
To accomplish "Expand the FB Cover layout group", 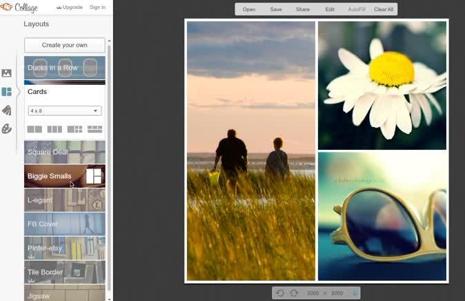I will point(65,224).
